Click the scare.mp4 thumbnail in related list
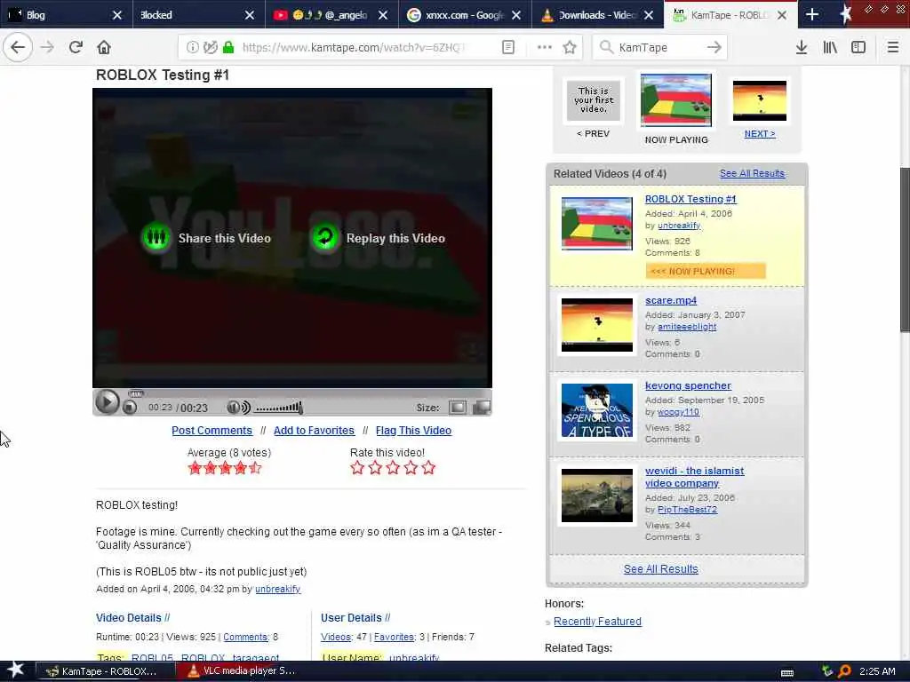 (x=596, y=325)
